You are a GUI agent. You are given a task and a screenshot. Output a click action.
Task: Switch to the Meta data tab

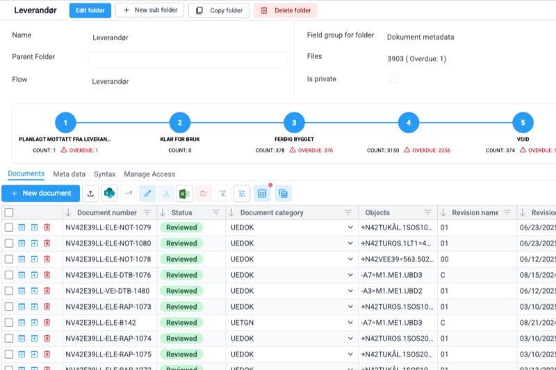coord(69,174)
